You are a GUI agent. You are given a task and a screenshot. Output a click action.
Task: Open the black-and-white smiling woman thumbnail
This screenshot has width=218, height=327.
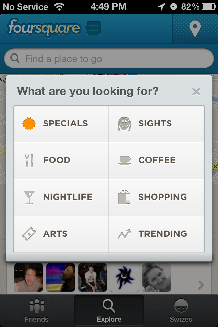pyautogui.click(x=157, y=277)
